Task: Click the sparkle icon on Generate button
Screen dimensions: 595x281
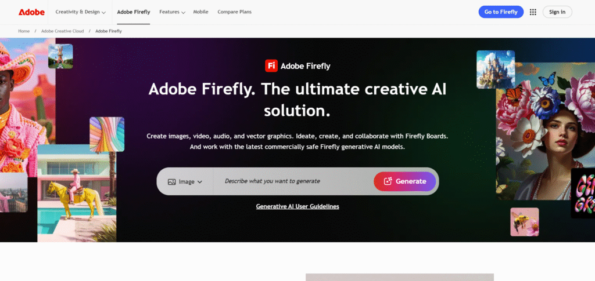Action: [x=388, y=181]
